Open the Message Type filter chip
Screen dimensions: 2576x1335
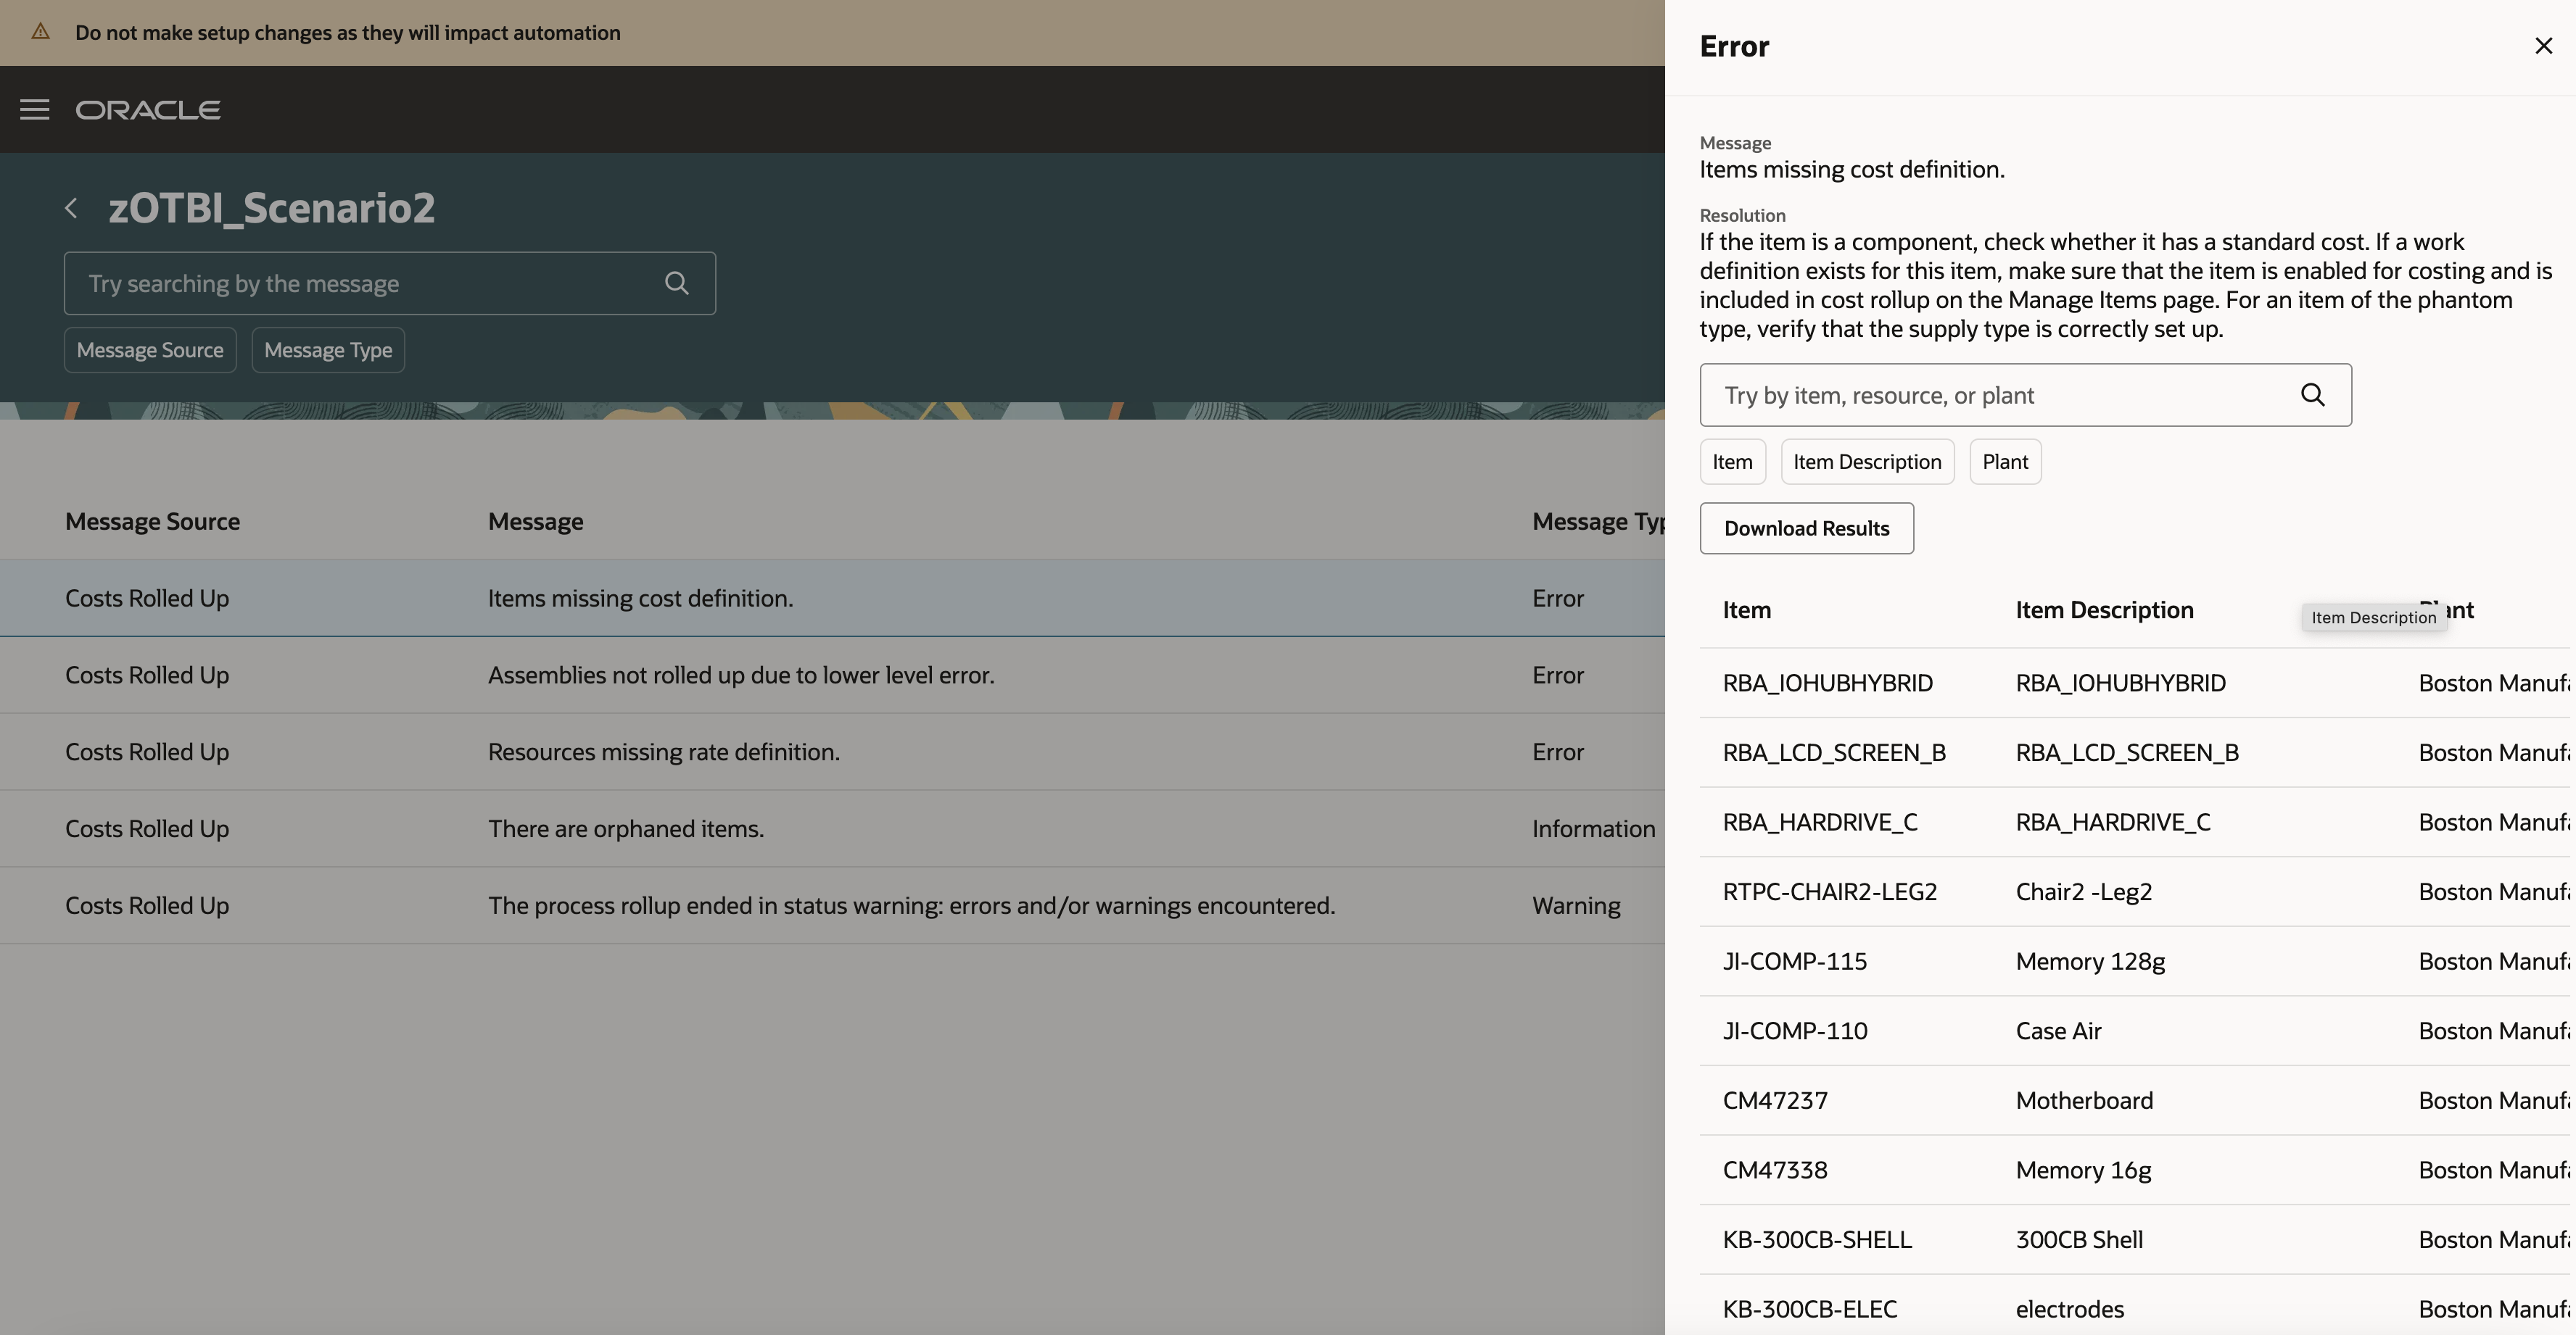click(328, 350)
